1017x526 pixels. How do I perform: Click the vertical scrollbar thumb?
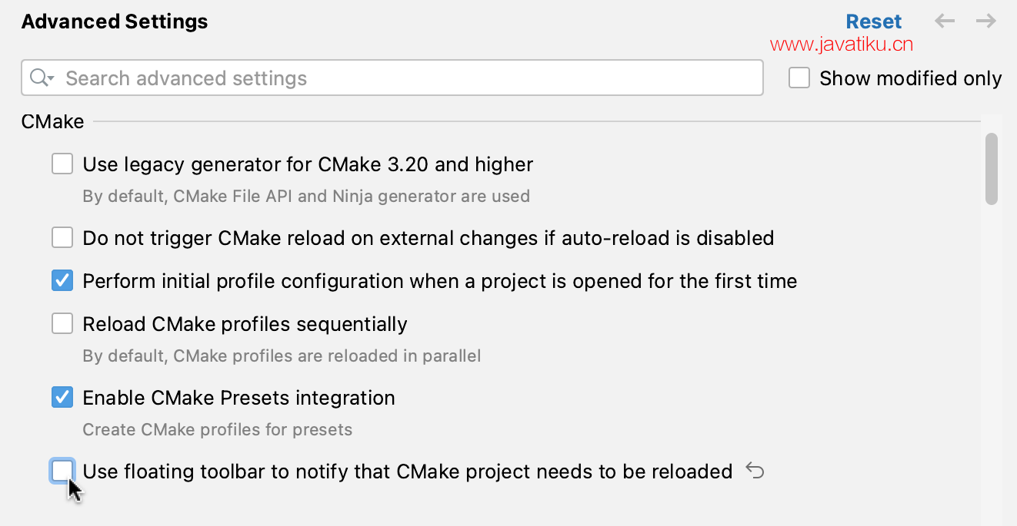pos(992,169)
